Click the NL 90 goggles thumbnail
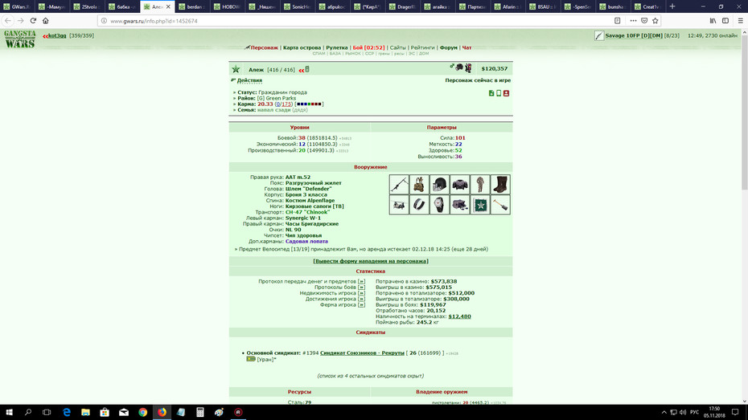This screenshot has height=420, width=748. click(459, 205)
